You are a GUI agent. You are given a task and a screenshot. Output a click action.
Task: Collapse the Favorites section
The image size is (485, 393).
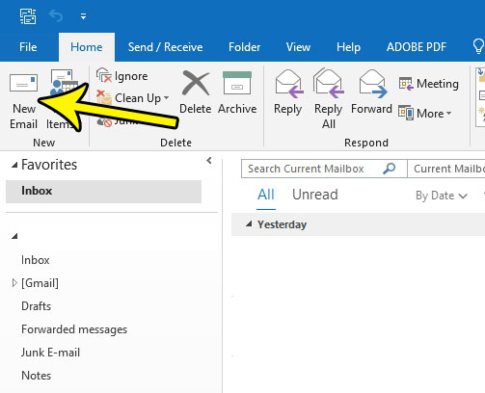[x=14, y=165]
